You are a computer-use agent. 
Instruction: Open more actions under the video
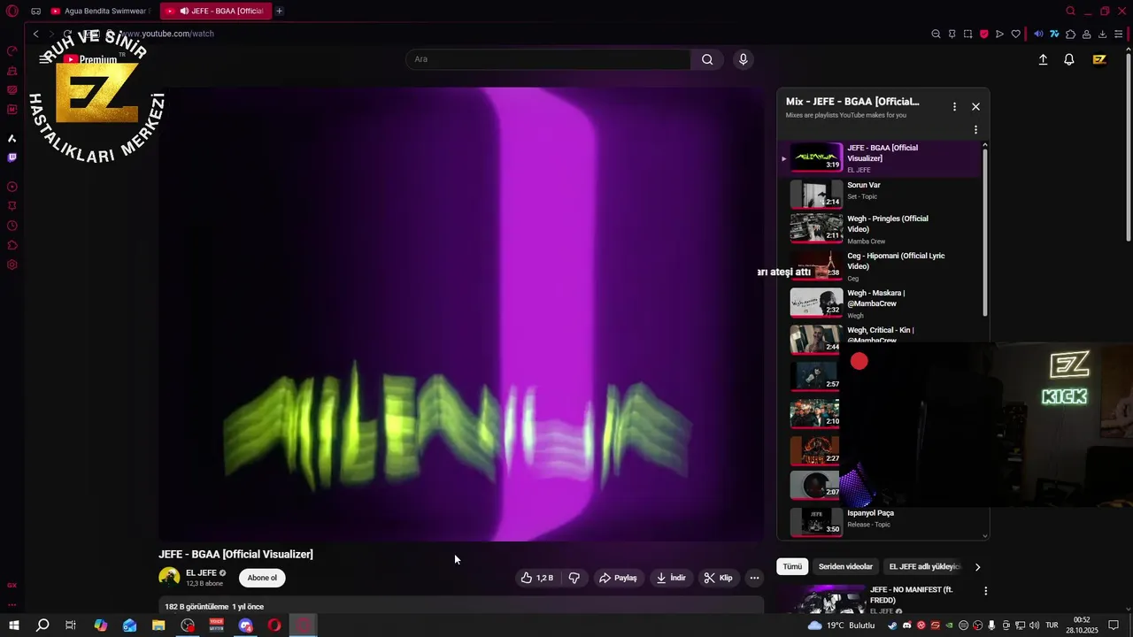754,578
